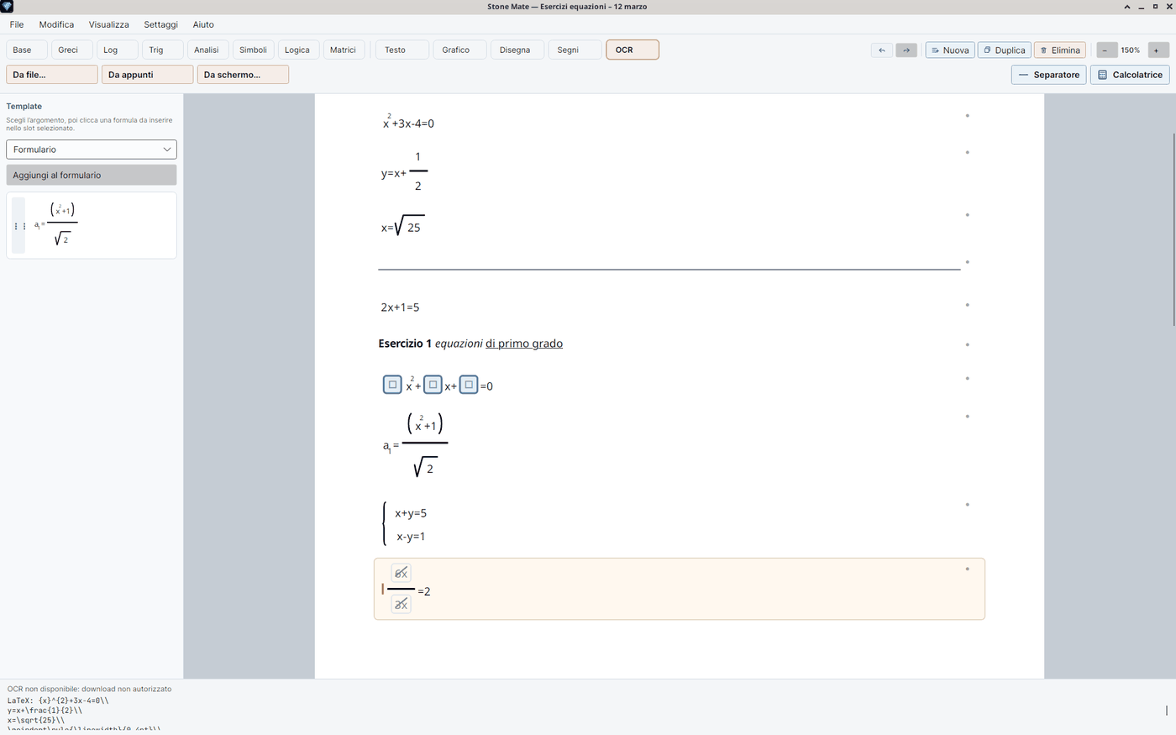Screen dimensions: 1176x735
Task: Click the a₁ formula card in the formulario
Action: pyautogui.click(x=92, y=225)
